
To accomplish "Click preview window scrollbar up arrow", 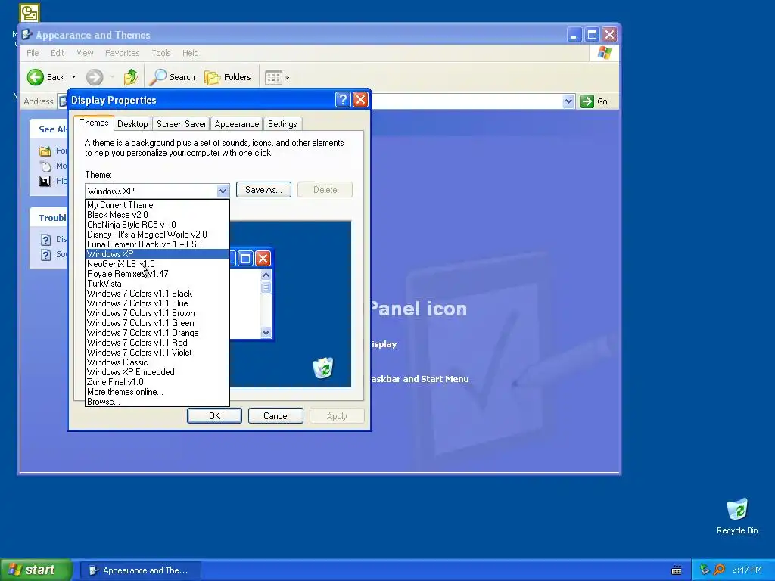I will pos(266,275).
